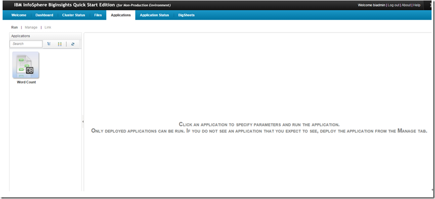Click the Applications panel header
This screenshot has width=435, height=199.
(46, 36)
